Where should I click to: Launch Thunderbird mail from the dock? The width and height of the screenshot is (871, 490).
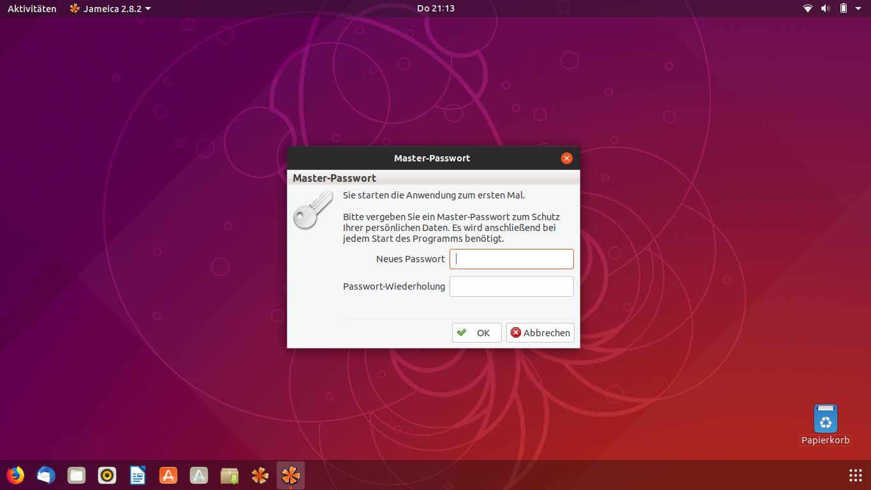tap(46, 475)
